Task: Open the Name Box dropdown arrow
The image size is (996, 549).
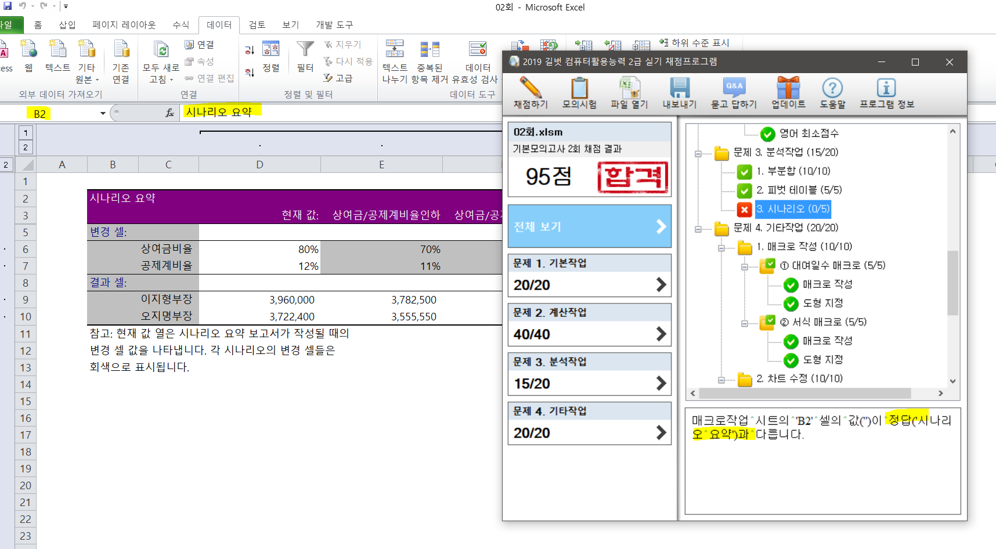Action: 103,113
